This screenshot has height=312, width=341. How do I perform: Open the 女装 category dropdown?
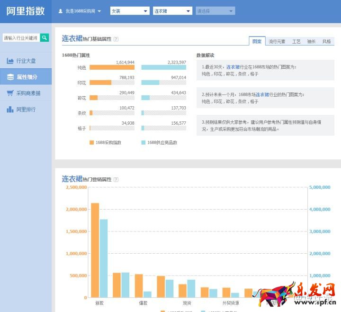pyautogui.click(x=145, y=11)
